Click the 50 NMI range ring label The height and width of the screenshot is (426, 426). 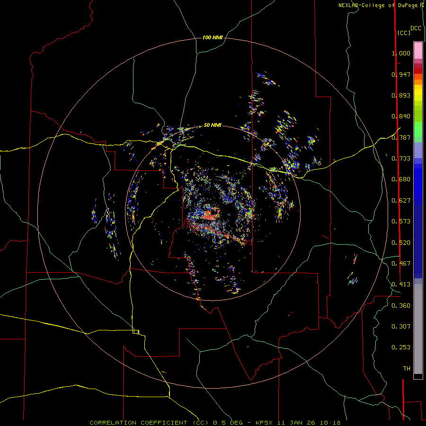pyautogui.click(x=213, y=125)
